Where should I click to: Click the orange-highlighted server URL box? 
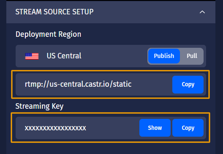point(110,84)
